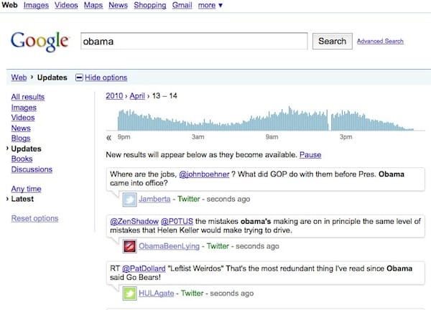431x310 pixels.
Task: Click the double-arrow earlier timeline icon
Action: (x=109, y=136)
